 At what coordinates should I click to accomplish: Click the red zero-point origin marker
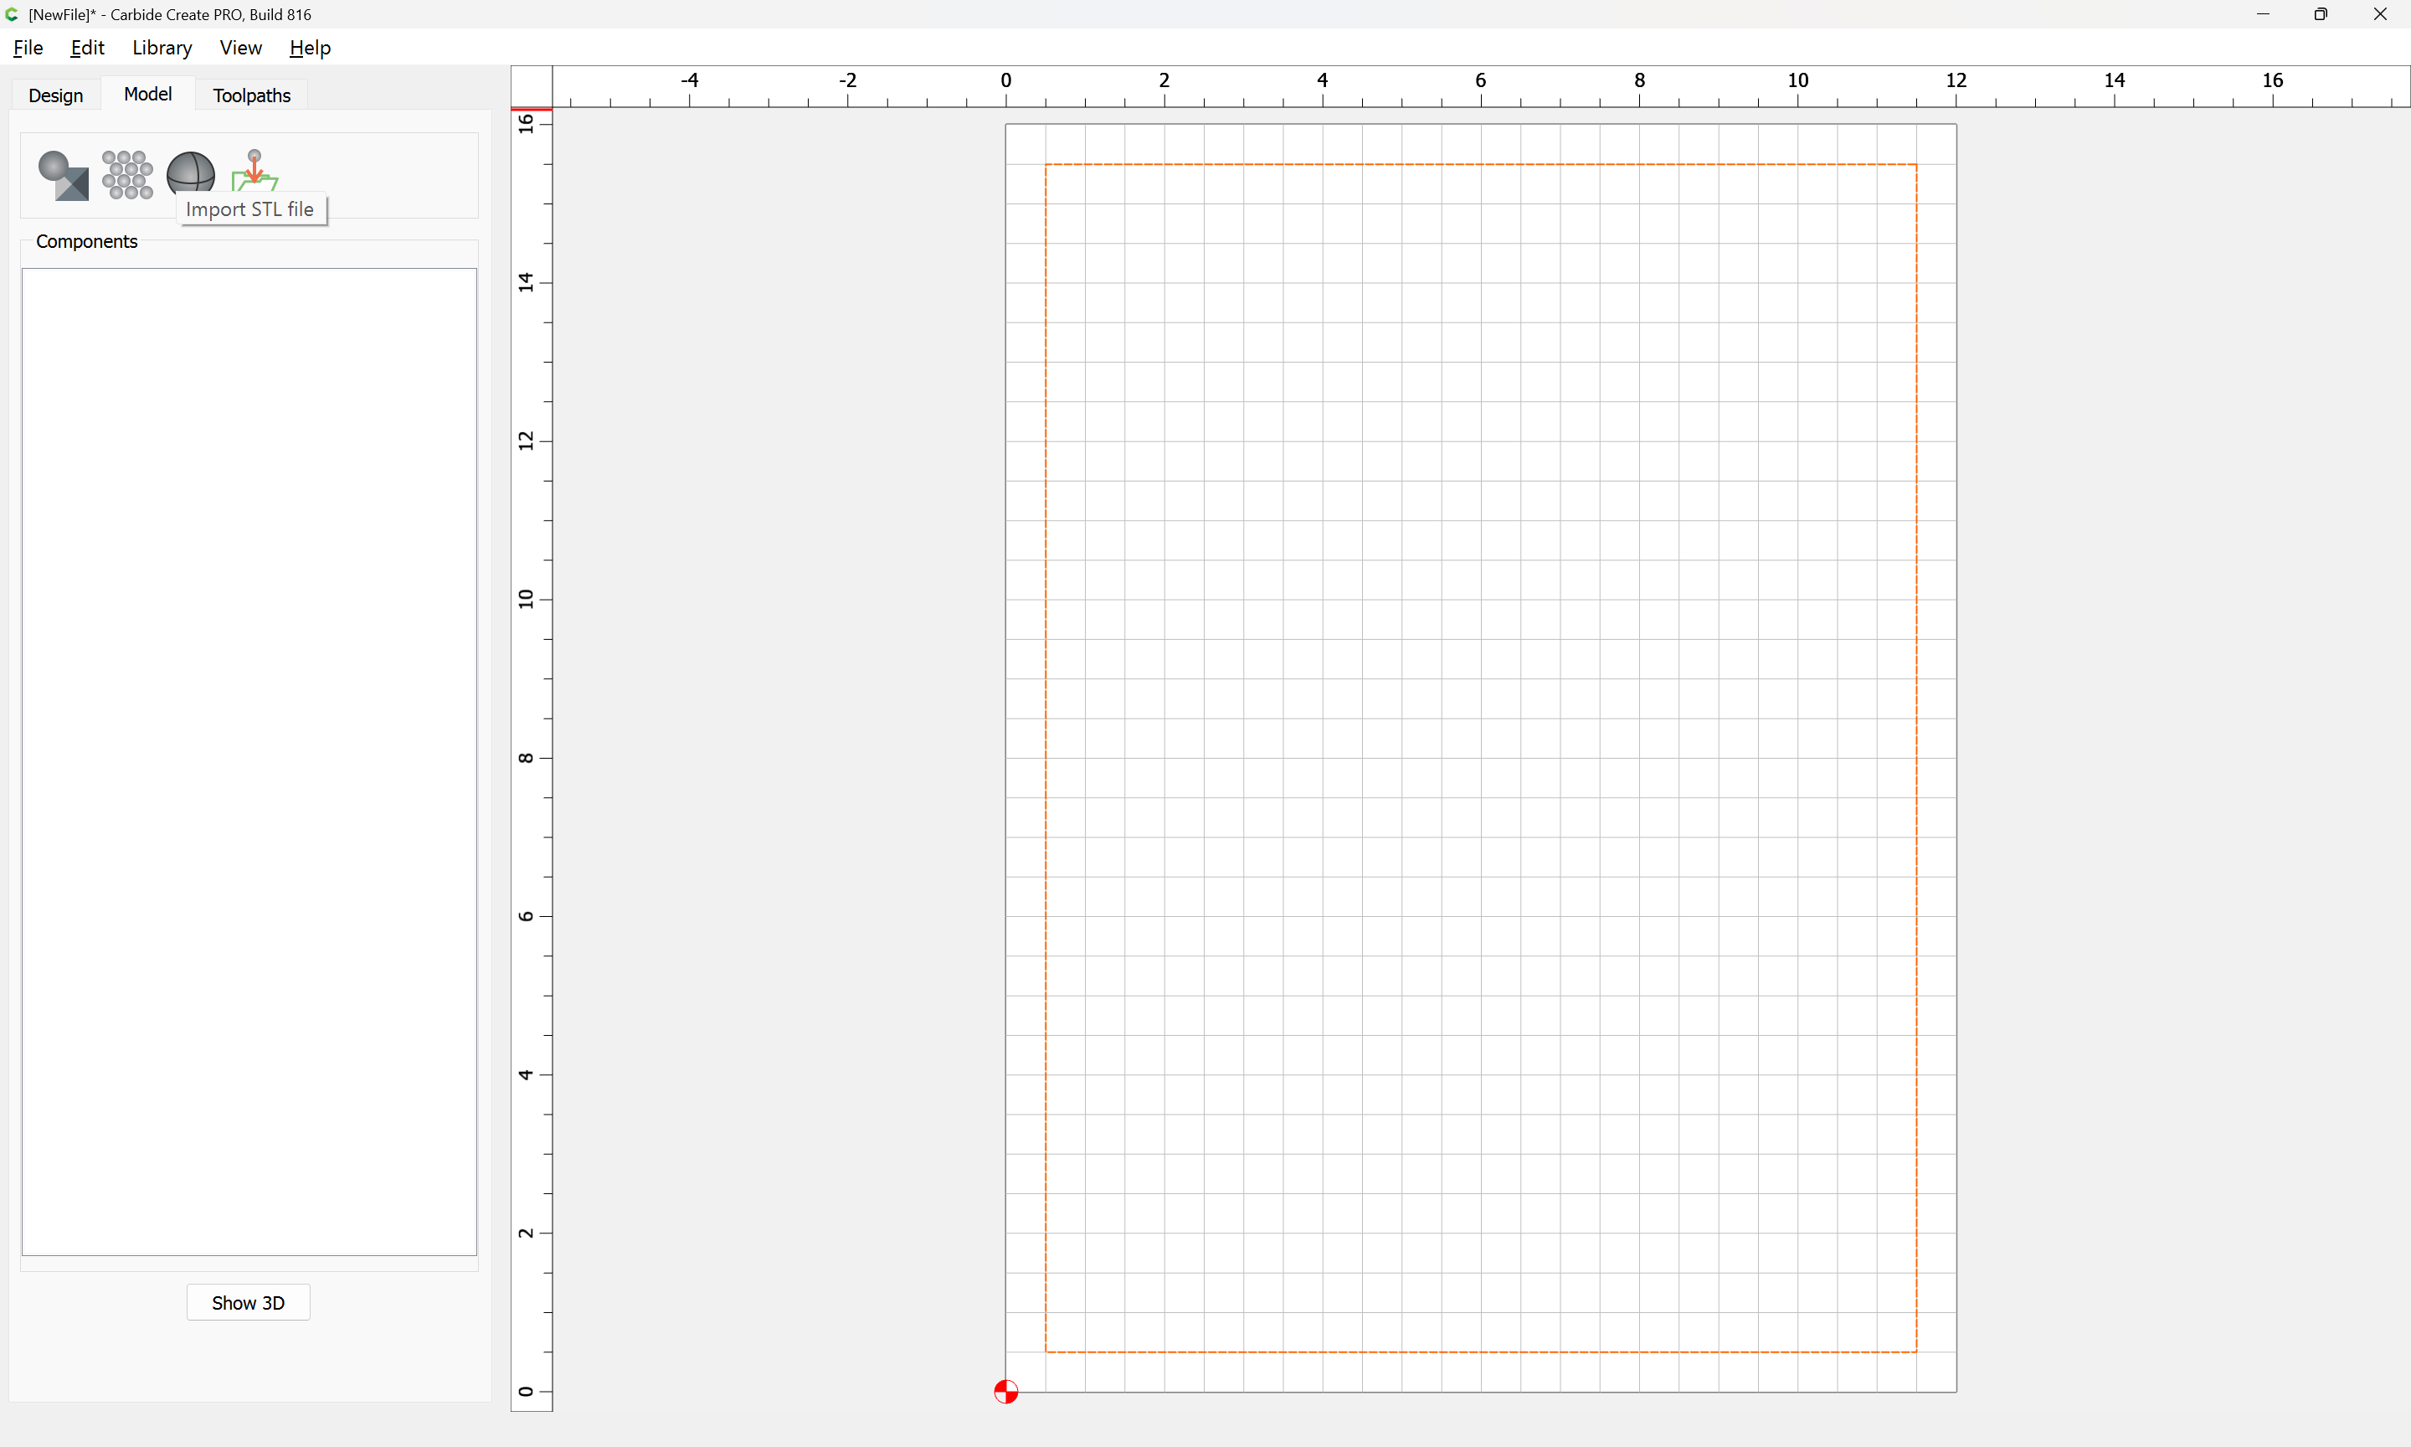click(x=1005, y=1392)
